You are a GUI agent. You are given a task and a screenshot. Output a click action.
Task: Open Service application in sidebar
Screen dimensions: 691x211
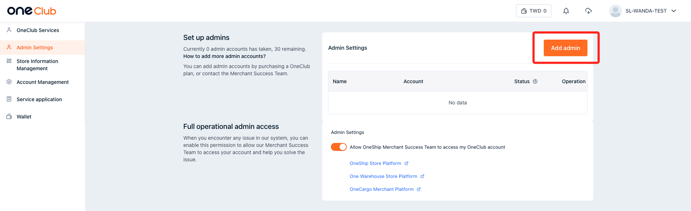click(39, 99)
